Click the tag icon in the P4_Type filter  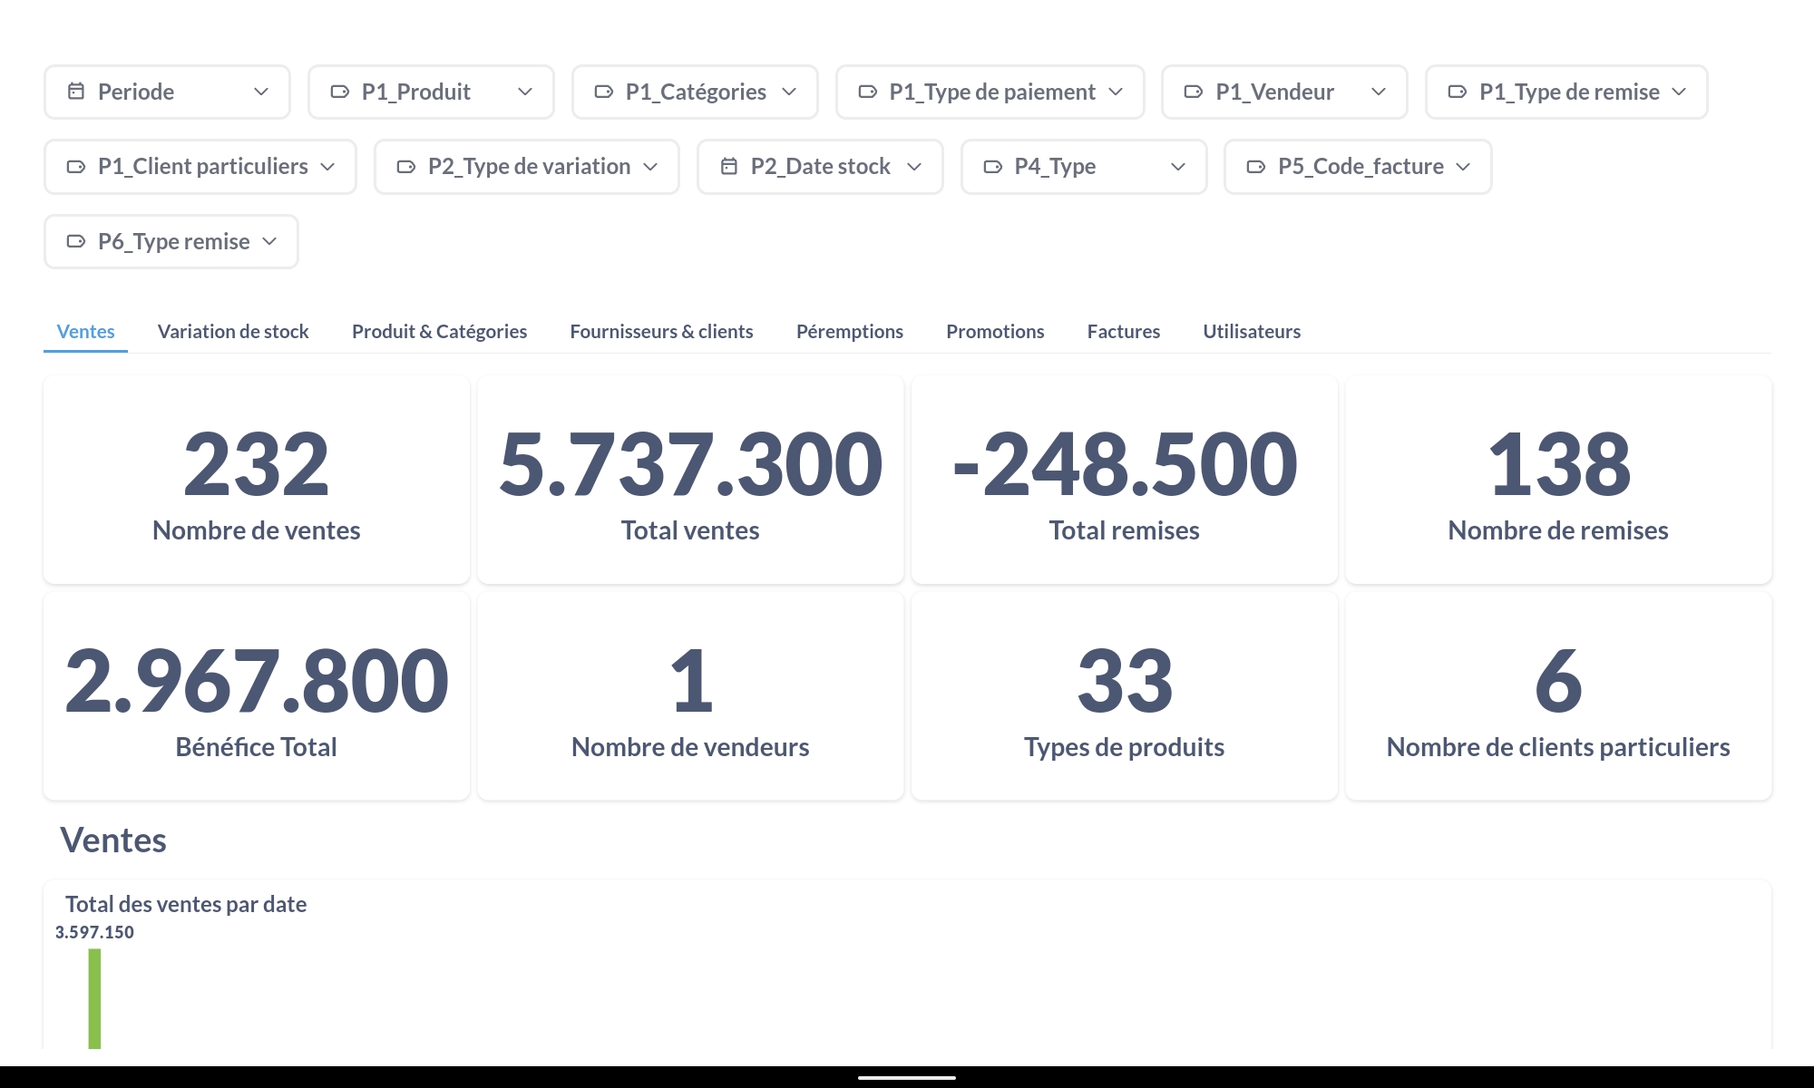pyautogui.click(x=993, y=167)
